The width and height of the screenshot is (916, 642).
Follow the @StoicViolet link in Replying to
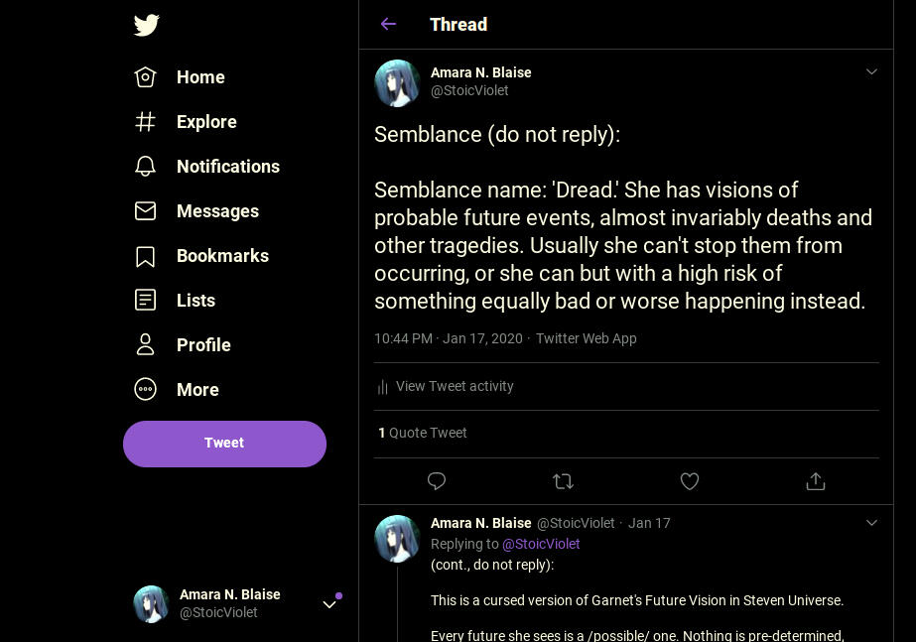tap(541, 544)
